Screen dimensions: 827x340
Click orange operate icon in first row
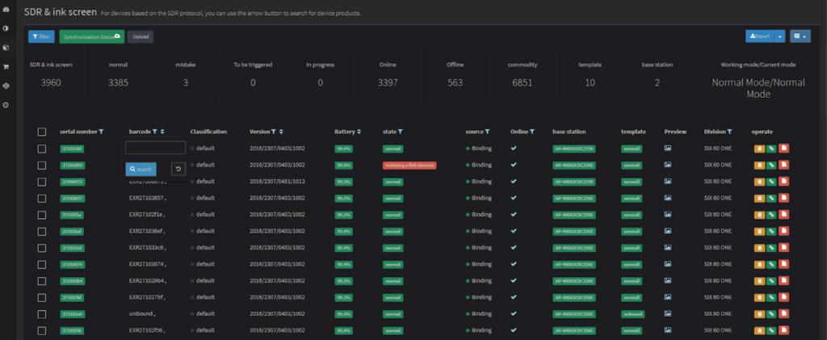point(758,149)
